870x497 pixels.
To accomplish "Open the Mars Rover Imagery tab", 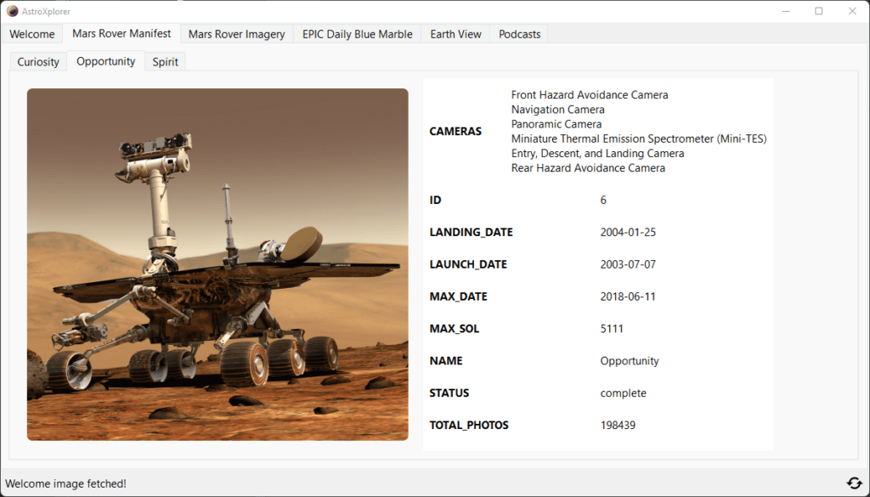I will pyautogui.click(x=236, y=34).
